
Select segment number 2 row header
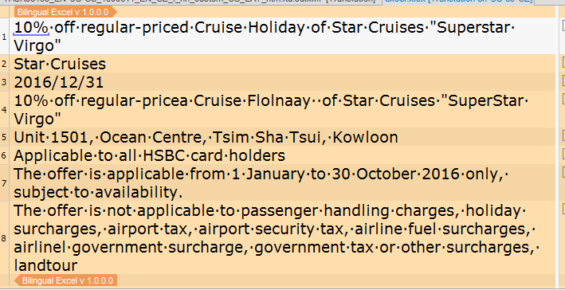click(x=4, y=64)
